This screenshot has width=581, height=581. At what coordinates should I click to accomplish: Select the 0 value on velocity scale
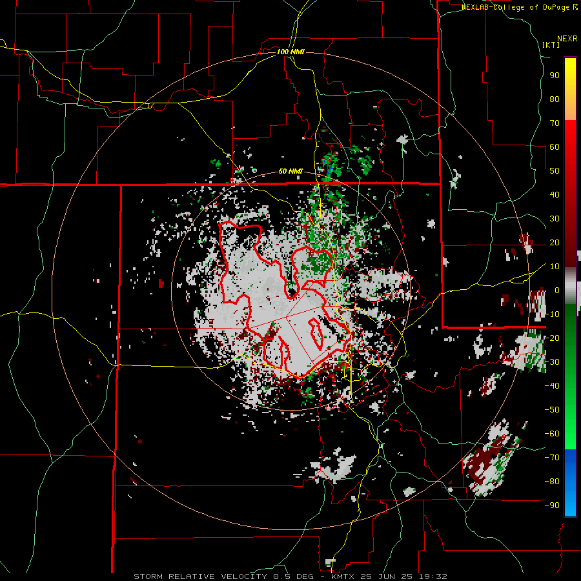557,290
